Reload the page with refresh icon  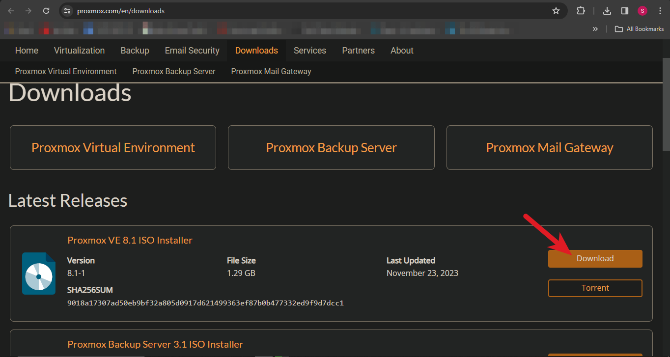coord(46,11)
